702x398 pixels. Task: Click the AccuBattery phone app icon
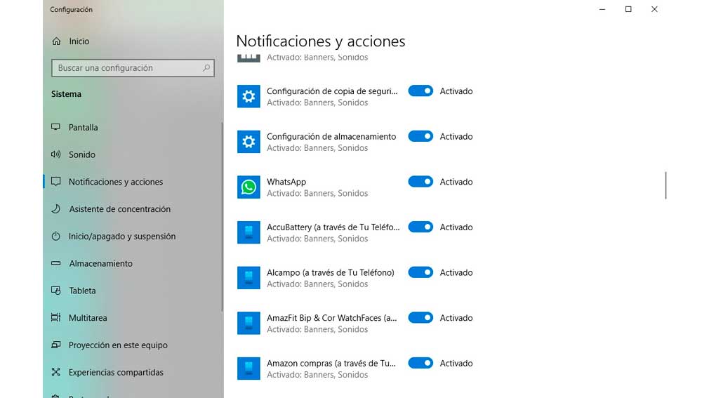[249, 232]
